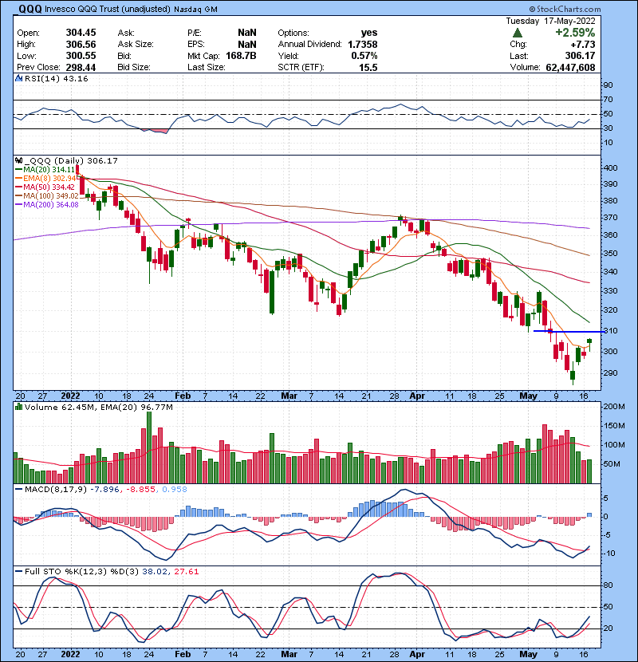
Task: Click the MA(200) 364.08 legend entry
Action: click(47, 205)
